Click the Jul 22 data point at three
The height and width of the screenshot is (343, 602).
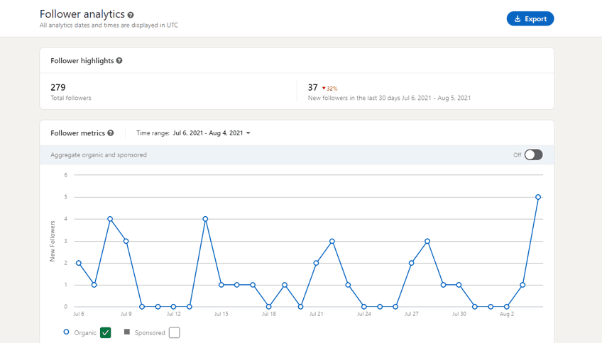[332, 241]
